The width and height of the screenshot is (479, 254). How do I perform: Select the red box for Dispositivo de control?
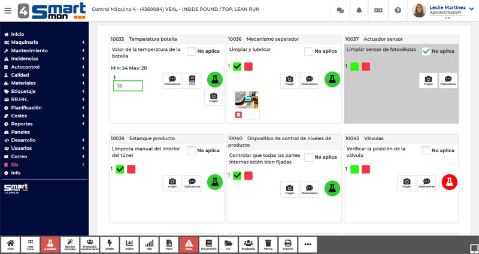coord(248,176)
